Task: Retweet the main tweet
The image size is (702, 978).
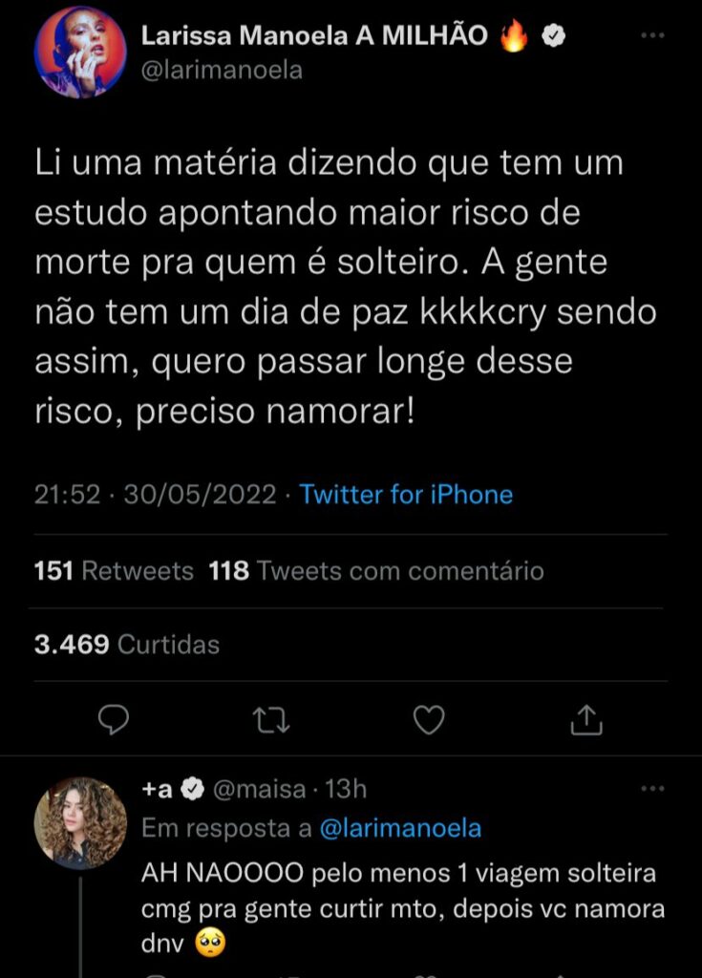Action: pyautogui.click(x=270, y=718)
